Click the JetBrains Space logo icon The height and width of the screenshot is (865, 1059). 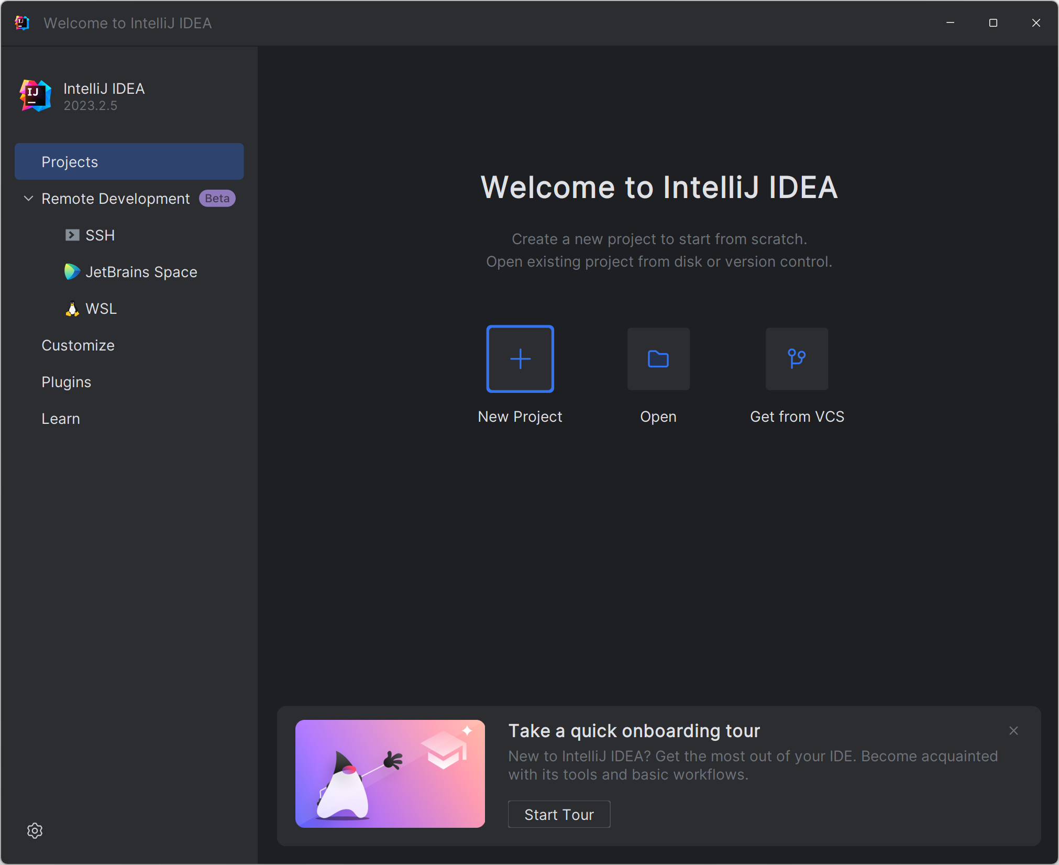(72, 272)
